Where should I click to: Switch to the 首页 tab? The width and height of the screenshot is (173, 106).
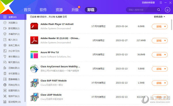tap(27, 10)
